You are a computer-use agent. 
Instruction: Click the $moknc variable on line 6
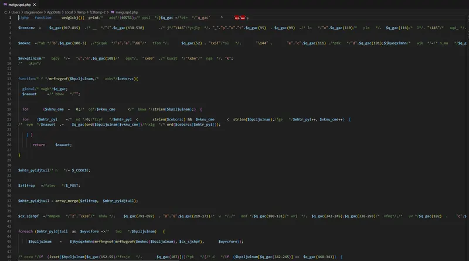[24, 43]
